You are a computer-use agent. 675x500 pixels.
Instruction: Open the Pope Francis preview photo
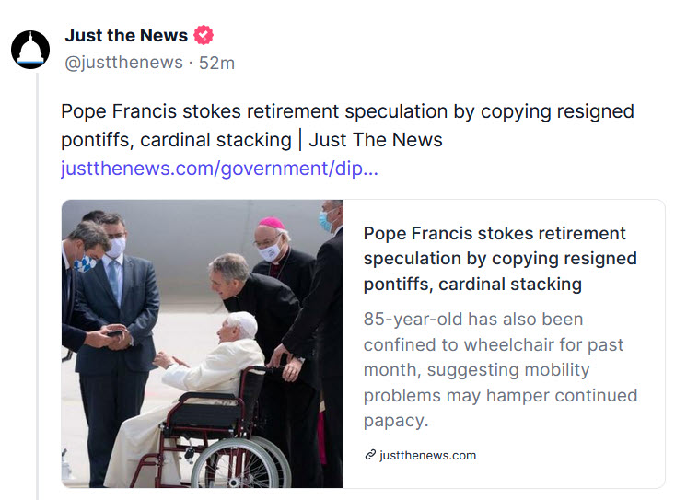pyautogui.click(x=203, y=343)
